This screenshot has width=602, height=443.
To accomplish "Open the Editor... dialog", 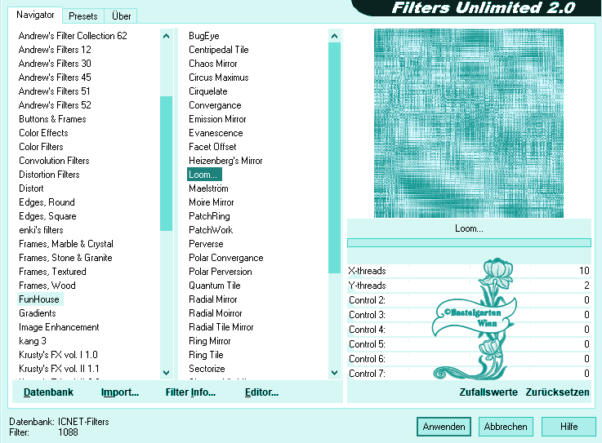I will [261, 392].
